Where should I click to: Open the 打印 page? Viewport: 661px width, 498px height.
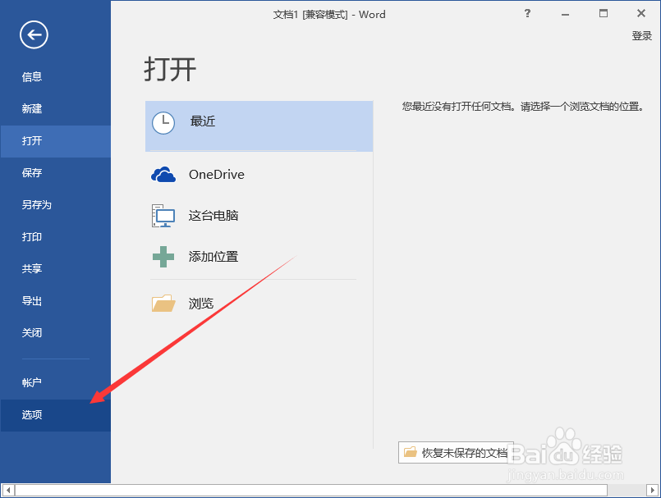pos(55,237)
